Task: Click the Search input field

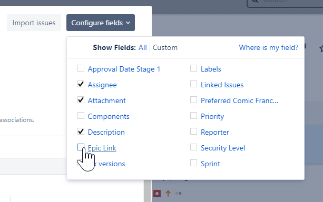Action: coord(285,3)
